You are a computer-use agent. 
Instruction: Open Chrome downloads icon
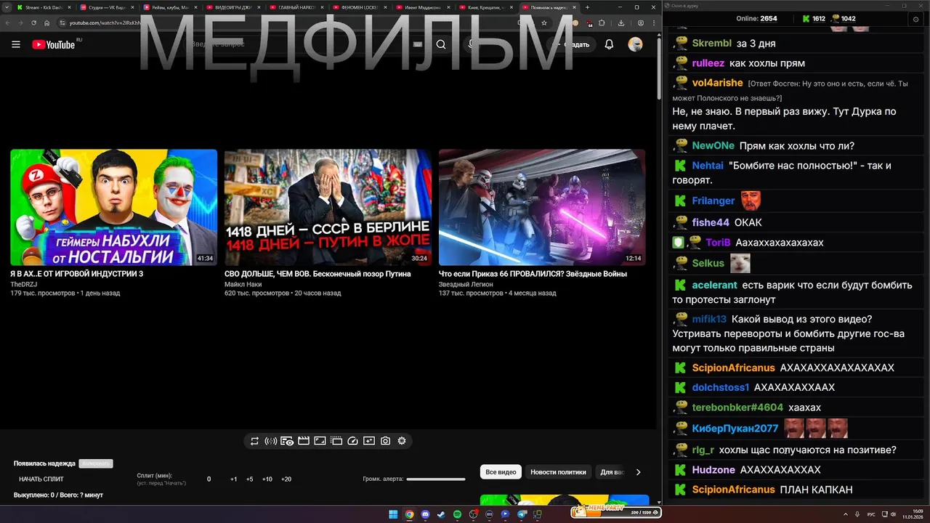[x=621, y=23]
